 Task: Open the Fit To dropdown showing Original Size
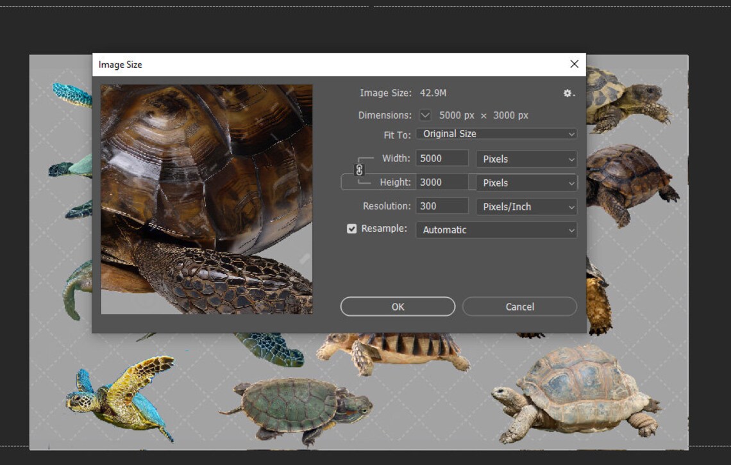click(x=496, y=134)
